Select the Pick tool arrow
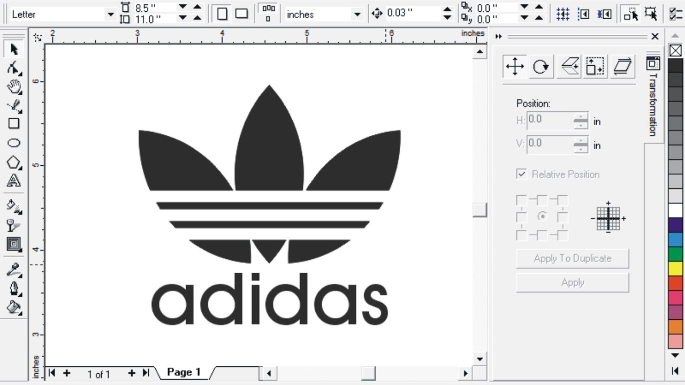The image size is (685, 385). (14, 49)
